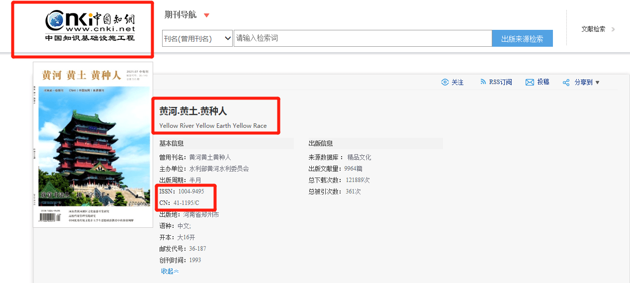630x283 pixels.
Task: Click the 精品文化 source database link
Action: tap(359, 157)
